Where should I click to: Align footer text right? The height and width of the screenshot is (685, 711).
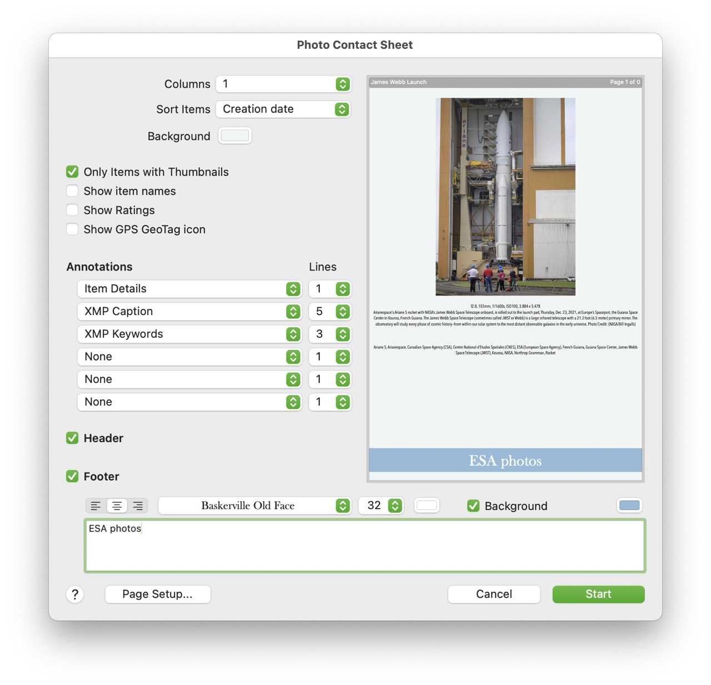pos(138,506)
